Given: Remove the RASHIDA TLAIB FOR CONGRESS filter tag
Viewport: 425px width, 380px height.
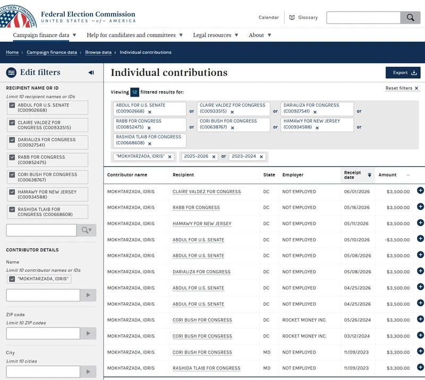Looking at the screenshot, I should [150, 143].
